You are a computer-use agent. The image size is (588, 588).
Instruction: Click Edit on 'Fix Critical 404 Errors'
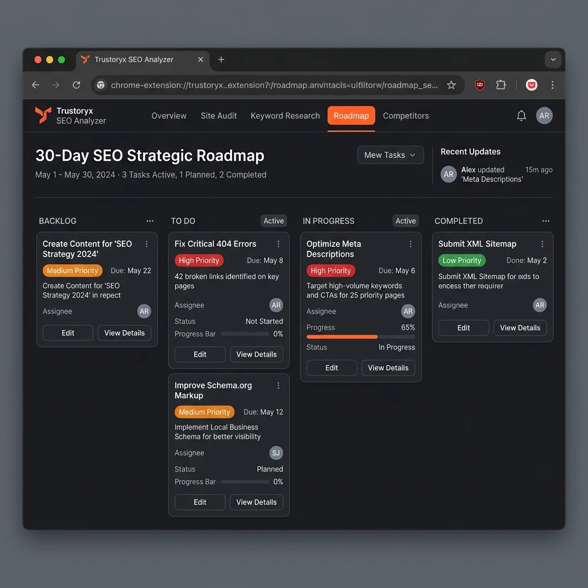point(200,354)
